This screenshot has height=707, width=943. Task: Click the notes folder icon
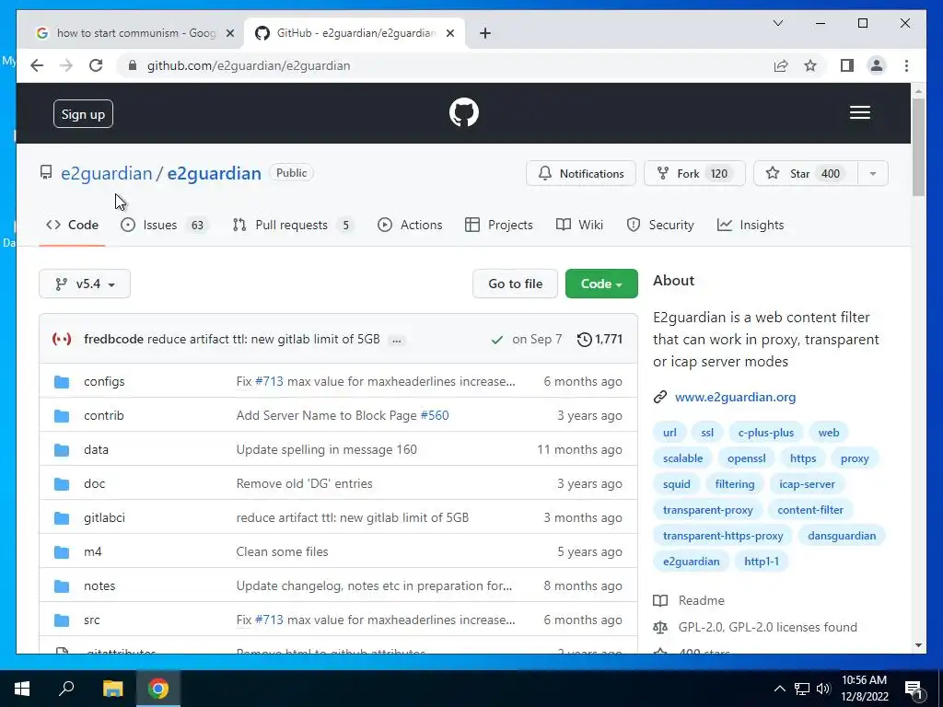[x=62, y=586]
